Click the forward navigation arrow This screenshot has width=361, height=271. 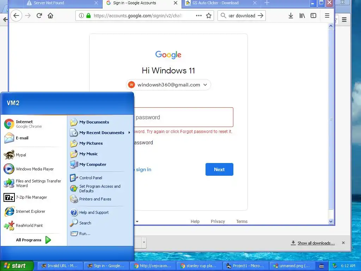pos(28,16)
